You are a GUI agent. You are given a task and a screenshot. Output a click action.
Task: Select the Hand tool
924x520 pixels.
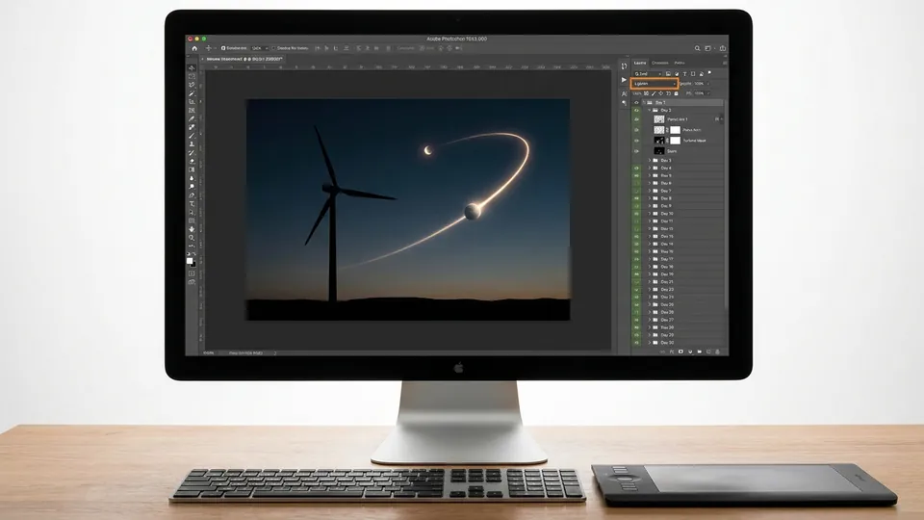(x=192, y=229)
